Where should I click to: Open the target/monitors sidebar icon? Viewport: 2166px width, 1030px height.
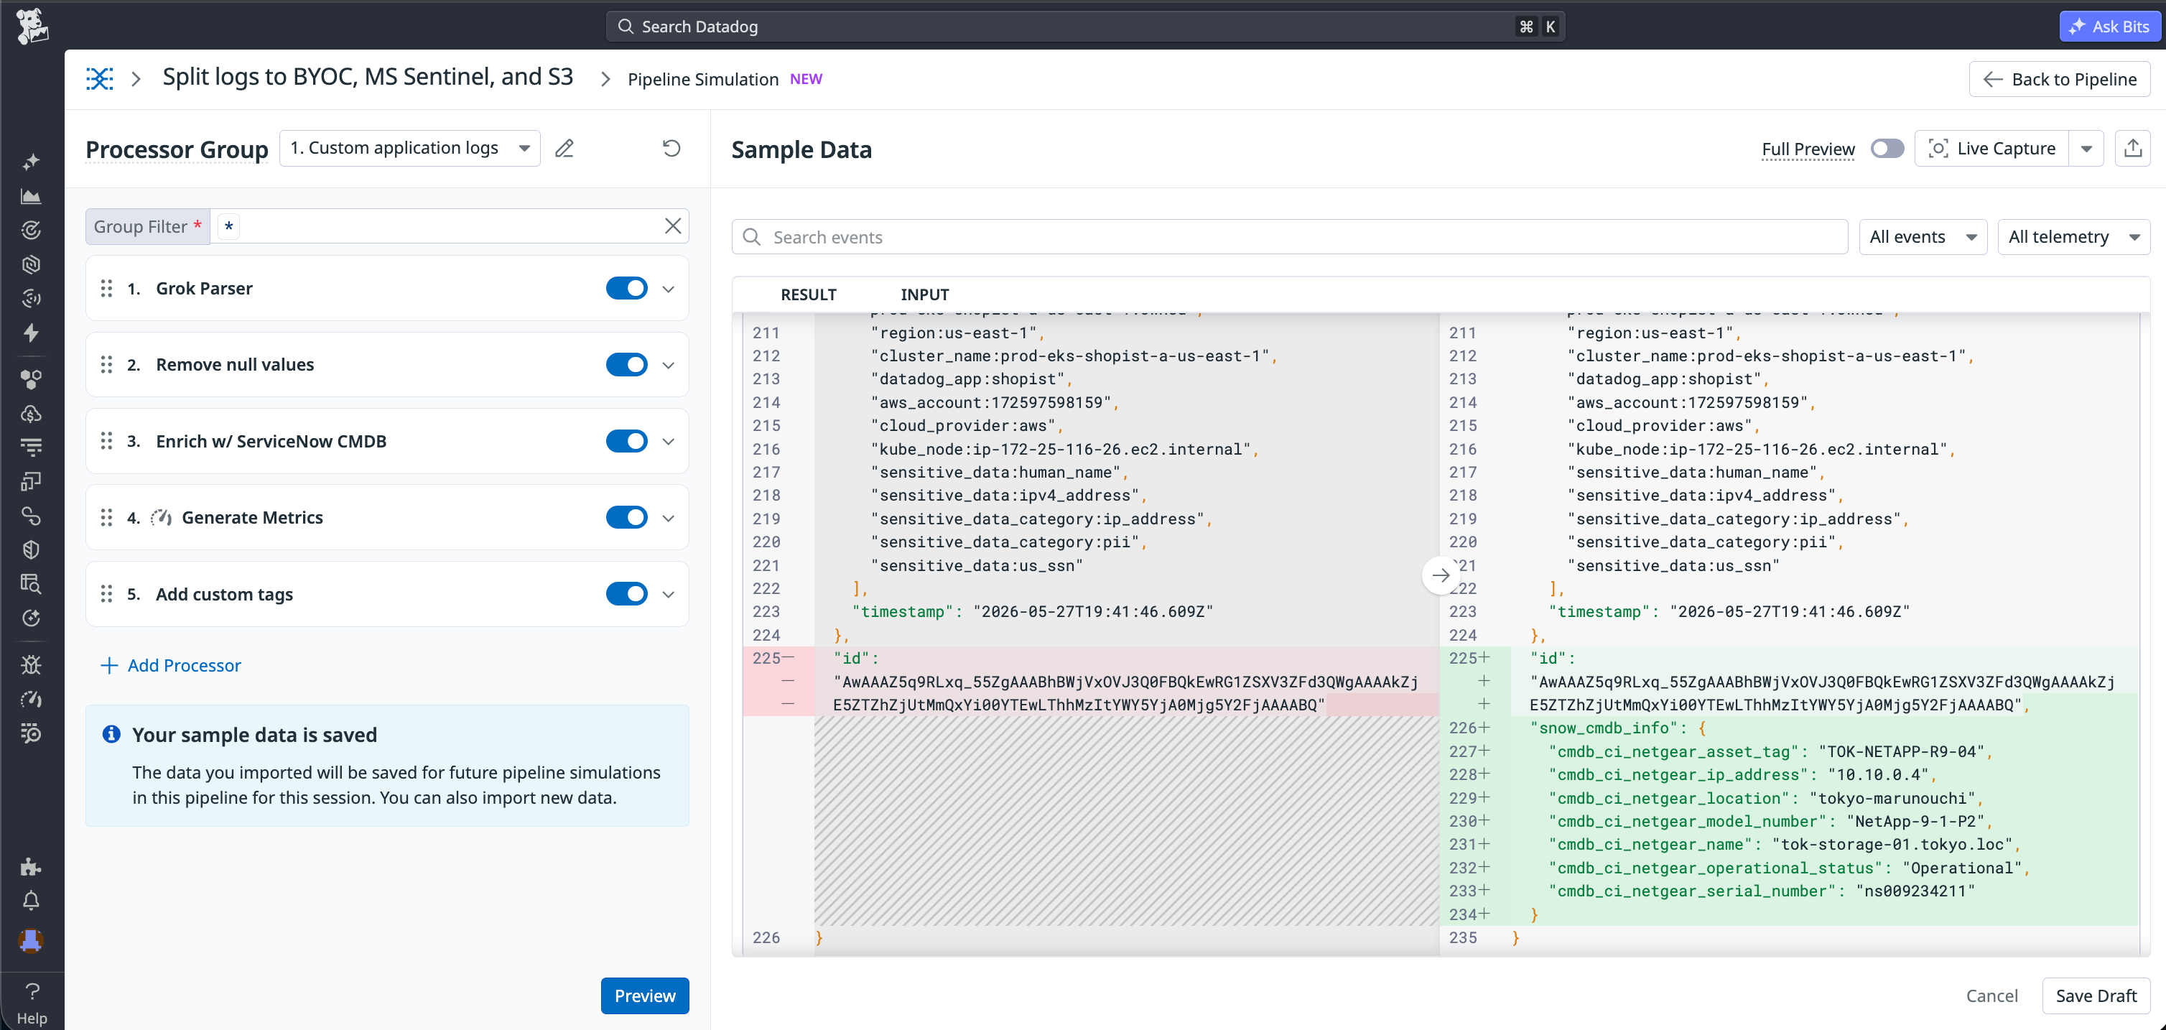coord(31,231)
